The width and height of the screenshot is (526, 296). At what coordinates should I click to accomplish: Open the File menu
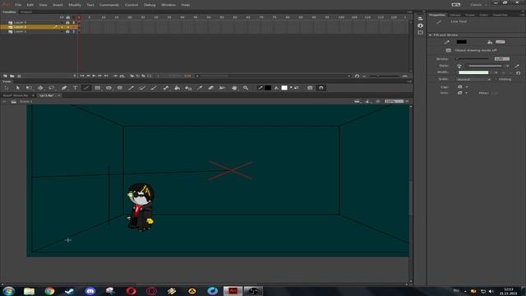(x=18, y=5)
